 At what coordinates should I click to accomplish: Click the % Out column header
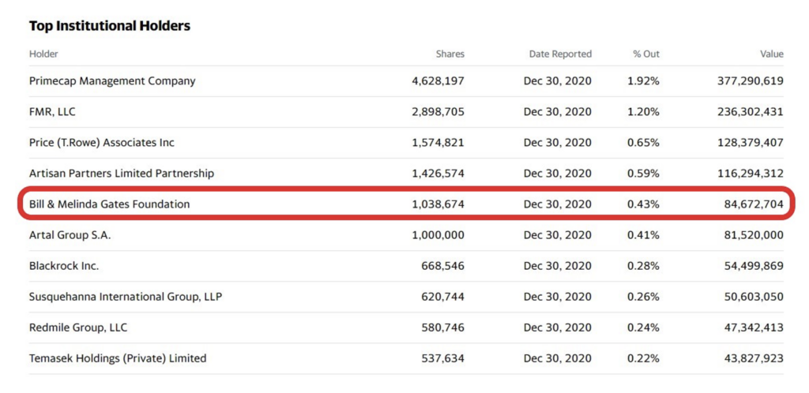[x=645, y=54]
